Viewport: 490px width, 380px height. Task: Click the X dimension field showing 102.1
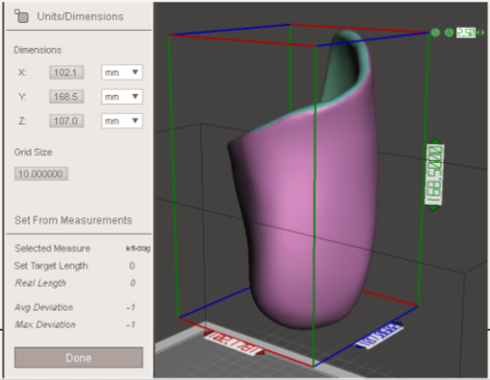pyautogui.click(x=66, y=72)
